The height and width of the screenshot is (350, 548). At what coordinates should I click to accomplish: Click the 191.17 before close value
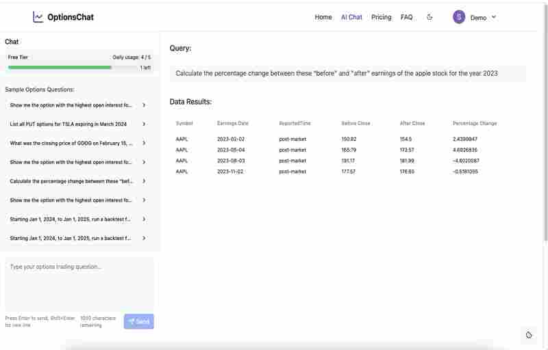(348, 161)
